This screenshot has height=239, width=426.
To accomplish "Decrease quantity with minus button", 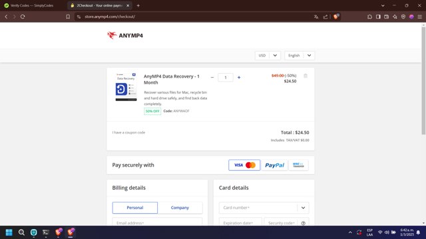I will coord(212,78).
